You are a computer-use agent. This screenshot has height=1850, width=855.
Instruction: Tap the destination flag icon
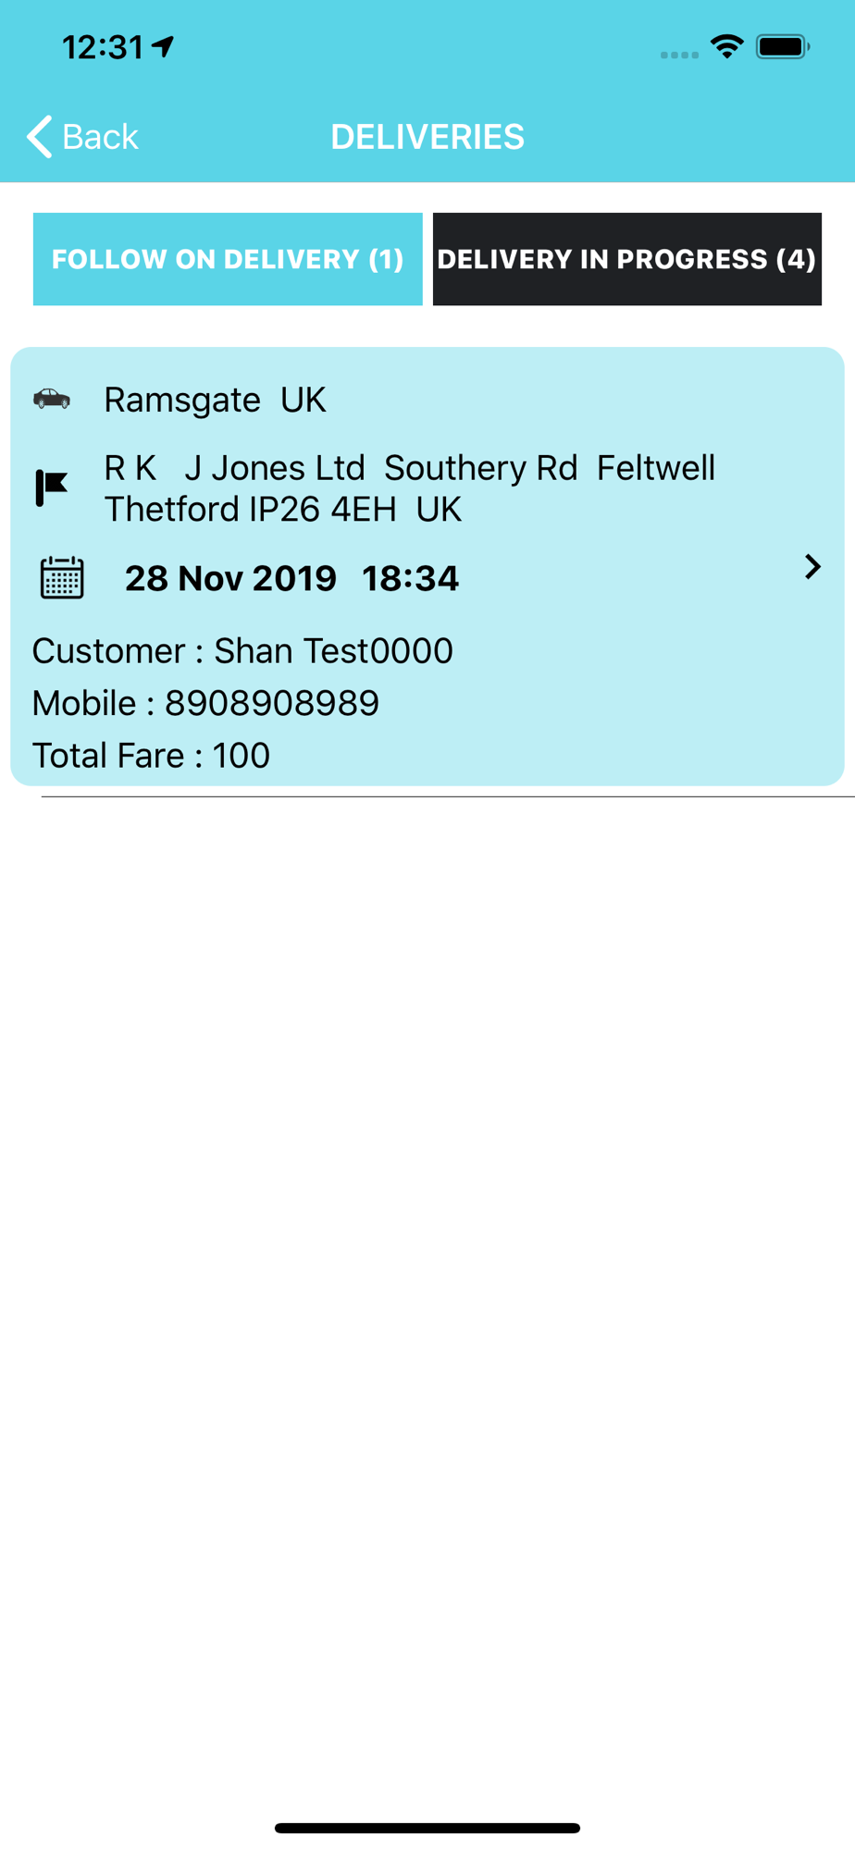52,487
